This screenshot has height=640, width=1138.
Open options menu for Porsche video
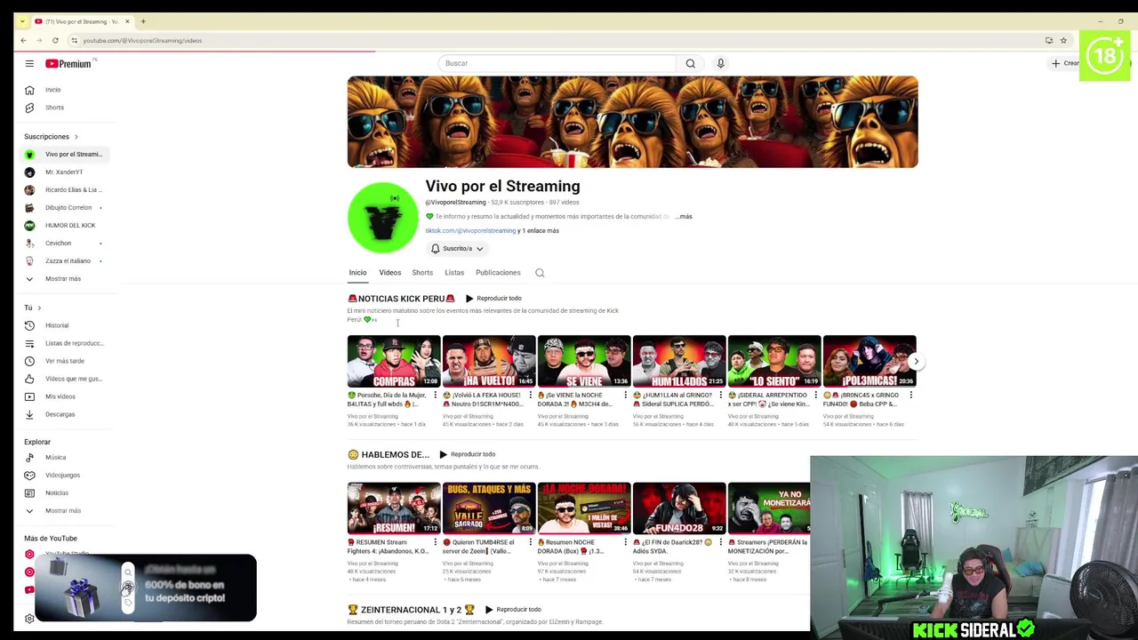pyautogui.click(x=436, y=395)
